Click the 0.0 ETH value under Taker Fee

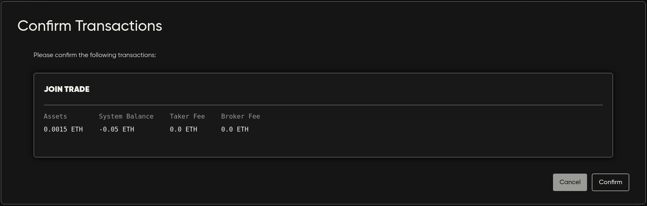(183, 130)
